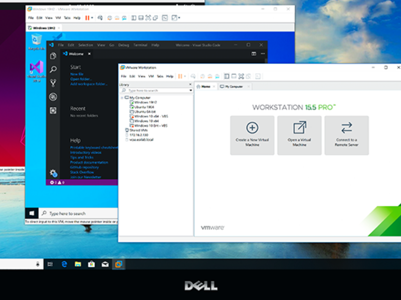
Task: Open snapshot manager in Windows 19H2 window toolbar
Action: point(124,18)
